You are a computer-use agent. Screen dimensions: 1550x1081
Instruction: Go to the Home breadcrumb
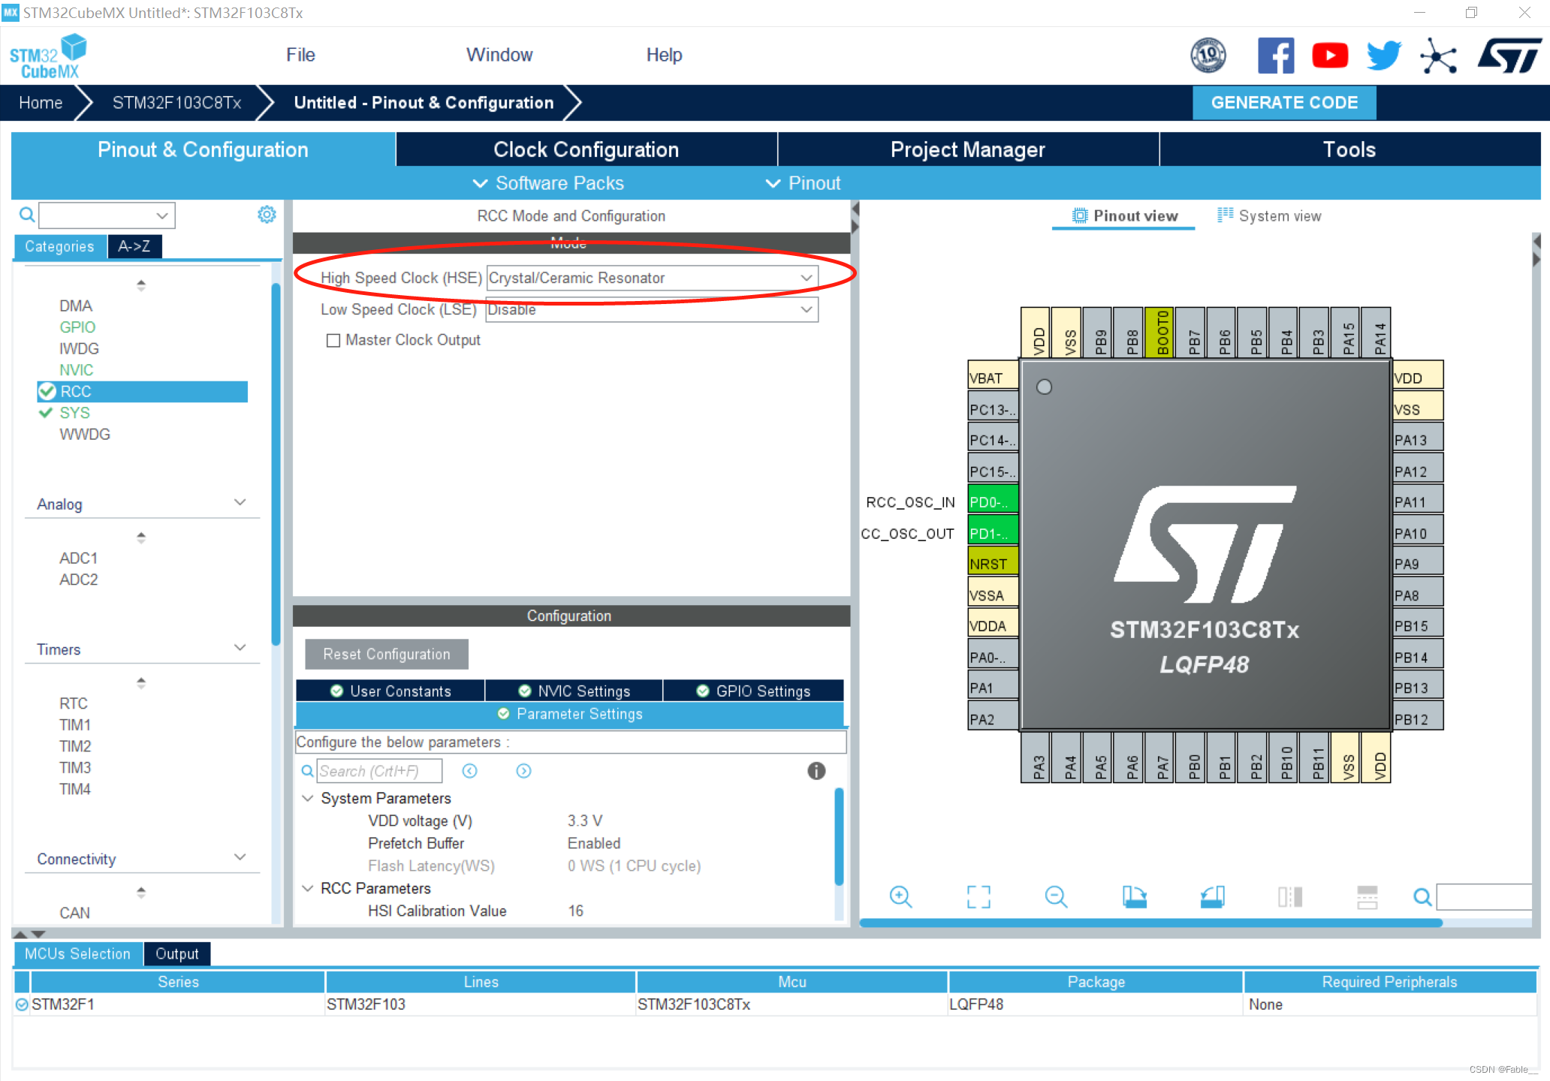pyautogui.click(x=41, y=103)
